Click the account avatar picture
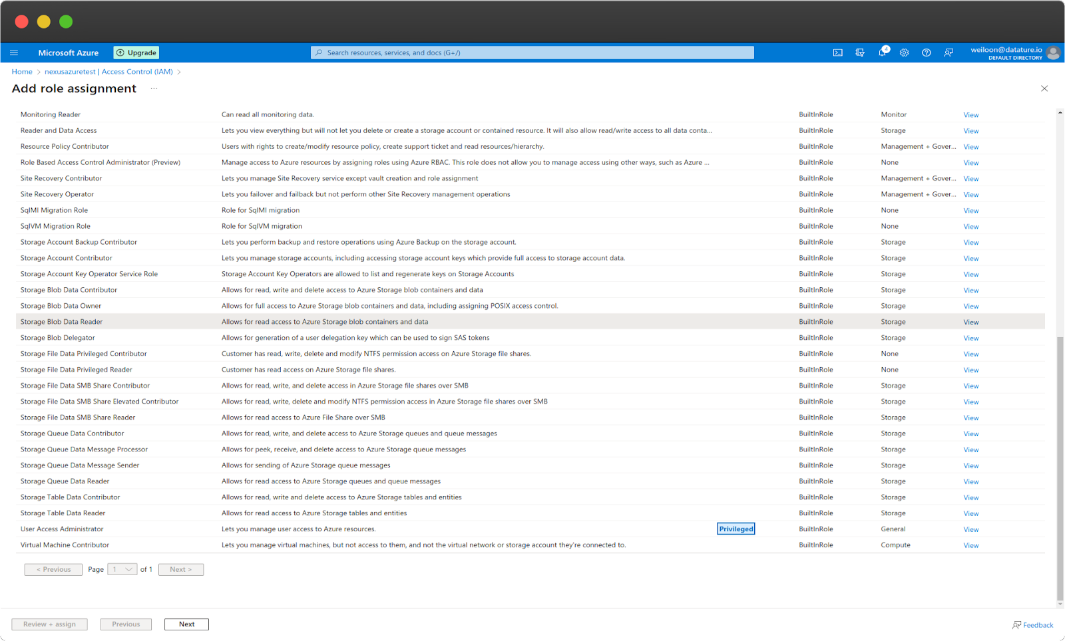This screenshot has width=1065, height=641. pyautogui.click(x=1053, y=53)
